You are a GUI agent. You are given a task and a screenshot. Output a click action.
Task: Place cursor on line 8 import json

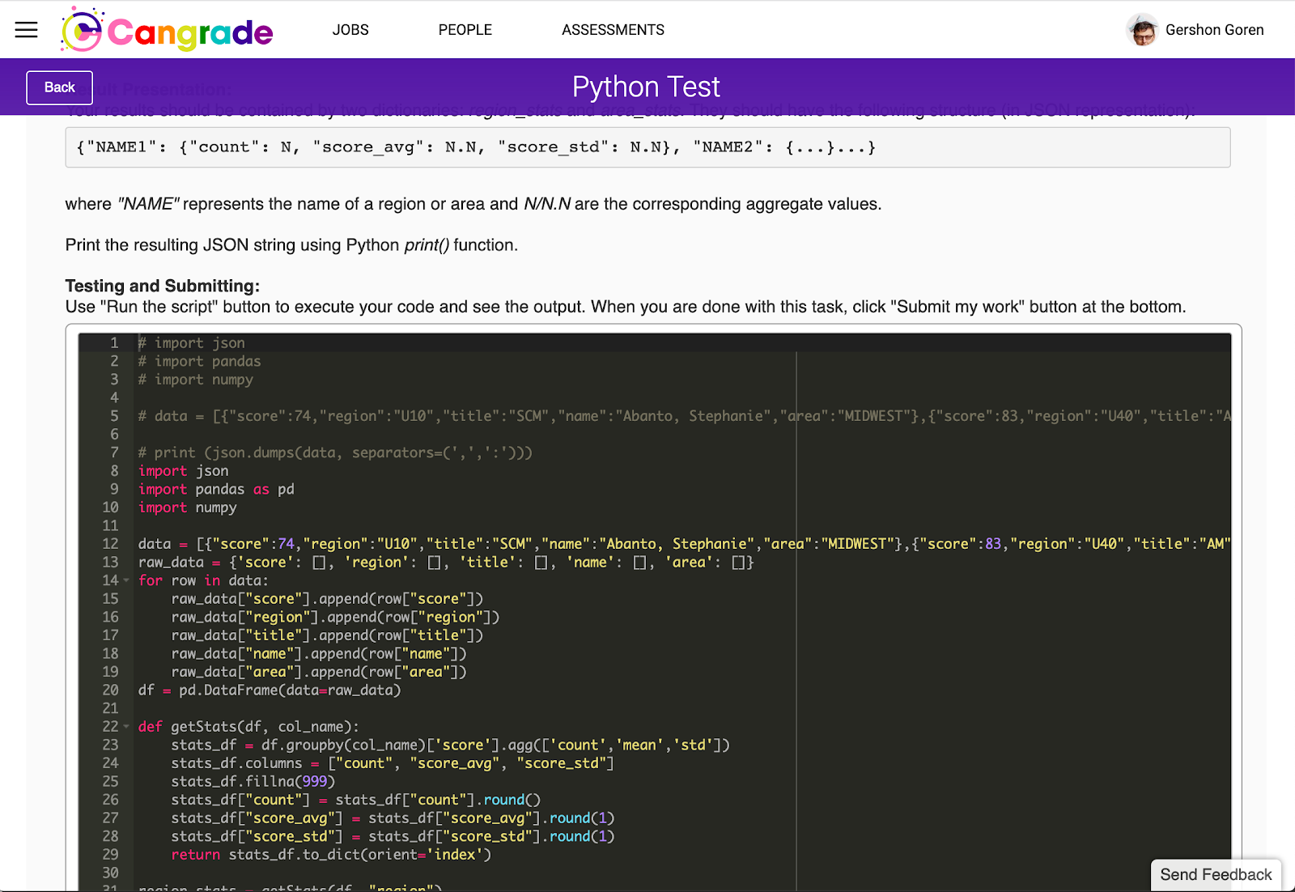click(183, 471)
